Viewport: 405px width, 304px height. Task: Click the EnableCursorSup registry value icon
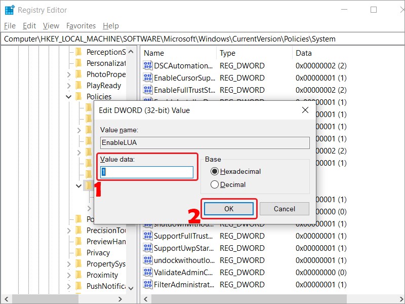coord(148,78)
